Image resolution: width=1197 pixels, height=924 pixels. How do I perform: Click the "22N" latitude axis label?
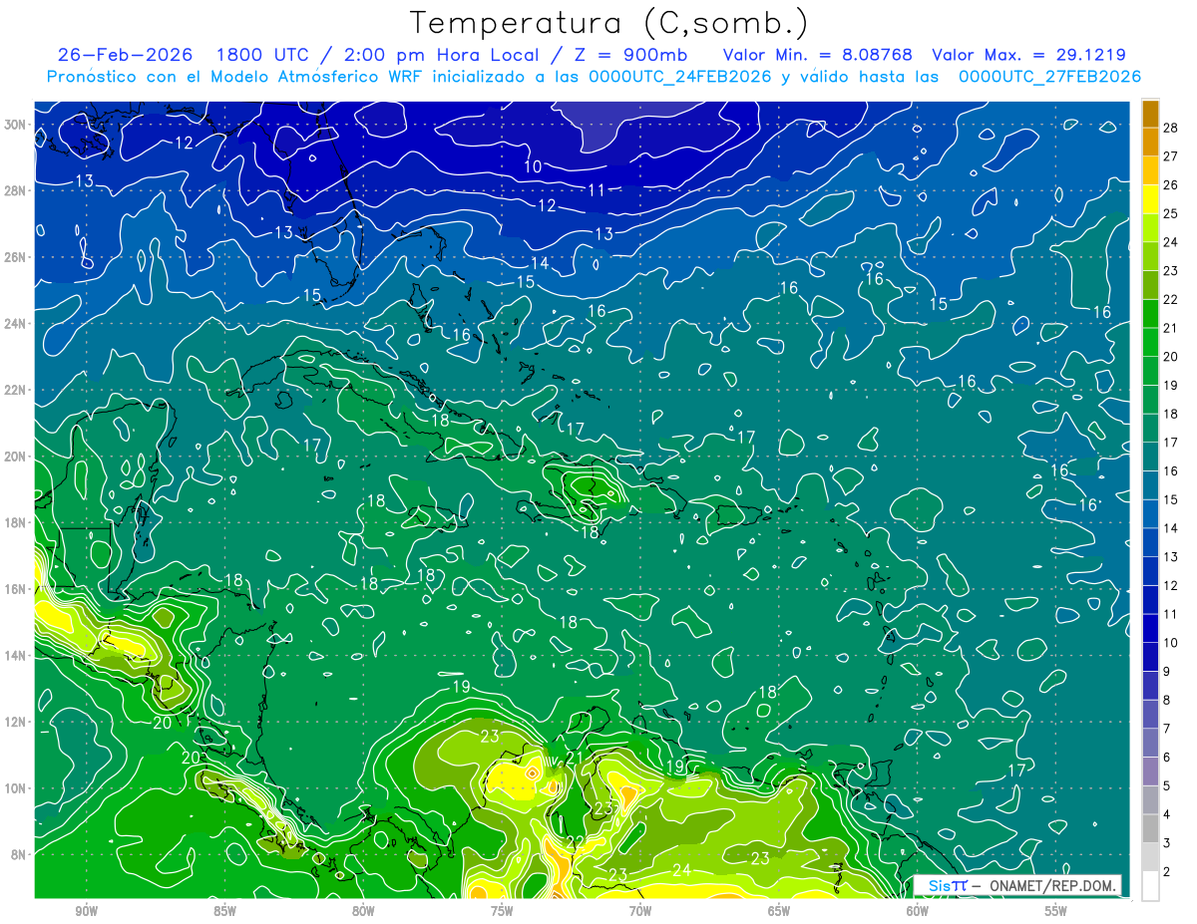(x=17, y=390)
